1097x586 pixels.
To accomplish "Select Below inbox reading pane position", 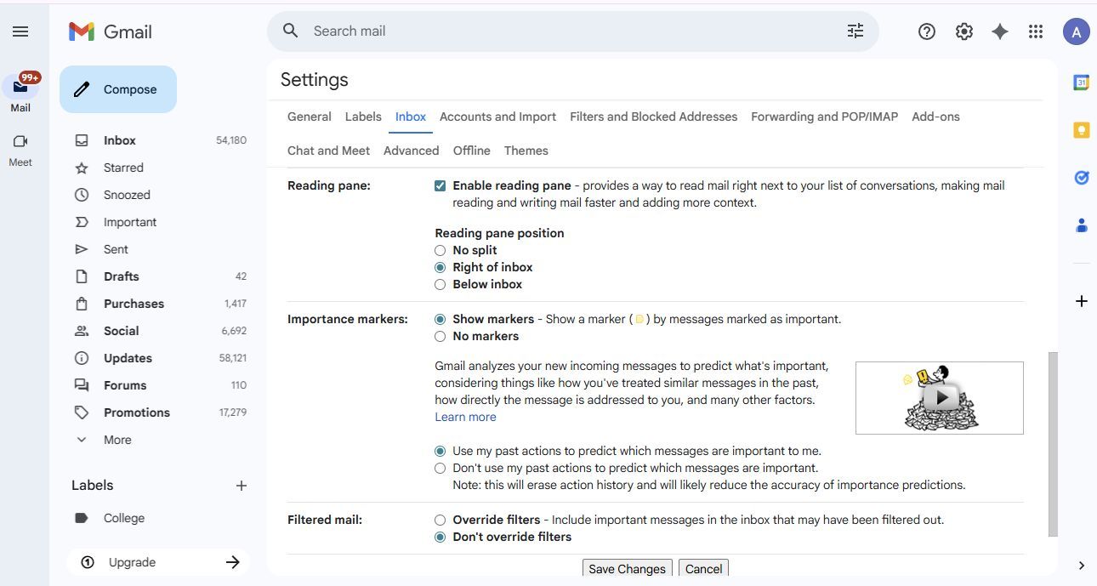I will 440,285.
